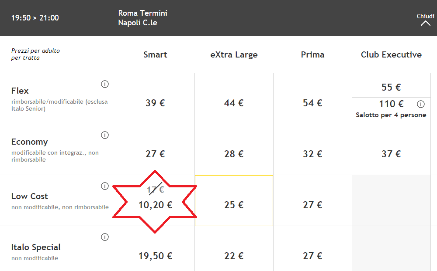
Task: Open the Low Cost fare info icon
Action: pyautogui.click(x=105, y=186)
